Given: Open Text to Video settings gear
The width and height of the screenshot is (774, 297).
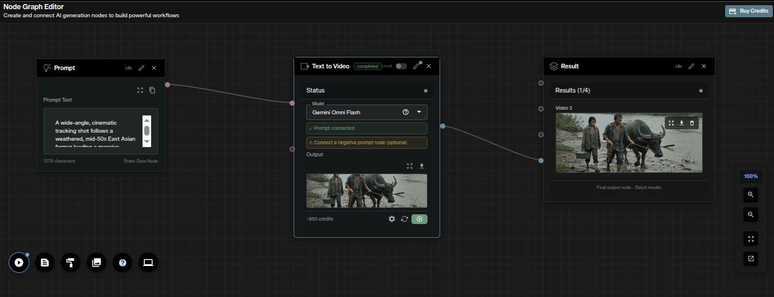Looking at the screenshot, I should click(392, 219).
